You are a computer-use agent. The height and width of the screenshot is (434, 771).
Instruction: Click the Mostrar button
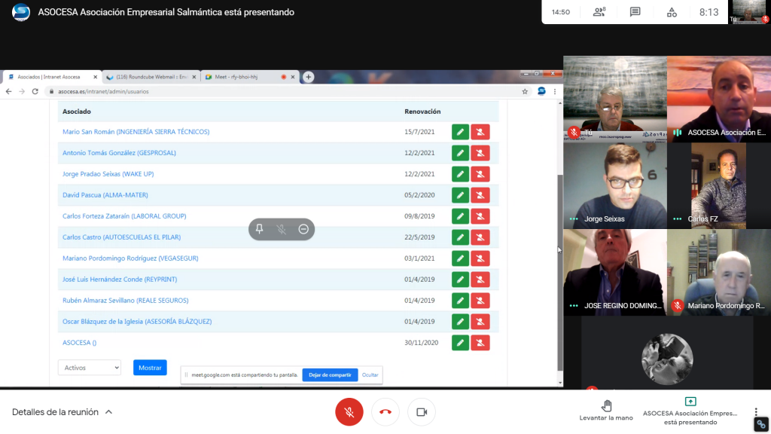click(x=150, y=368)
